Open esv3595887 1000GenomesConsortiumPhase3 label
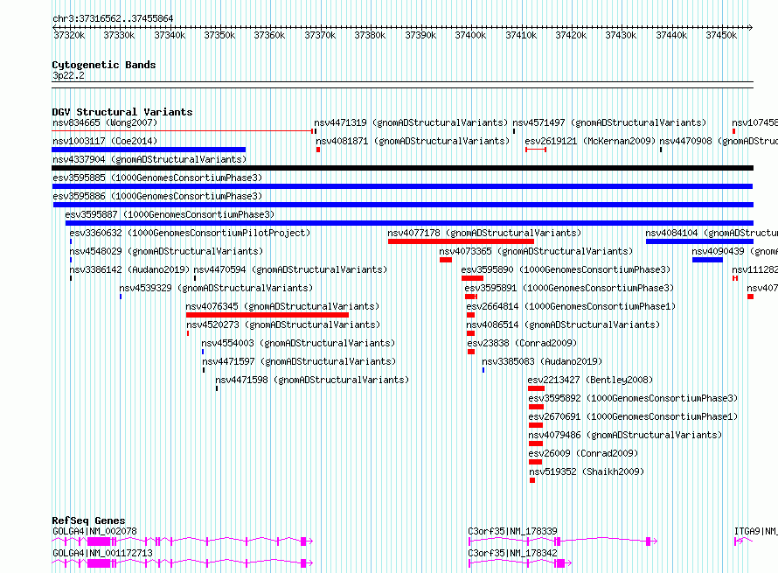Image resolution: width=778 pixels, height=573 pixels. [x=170, y=214]
